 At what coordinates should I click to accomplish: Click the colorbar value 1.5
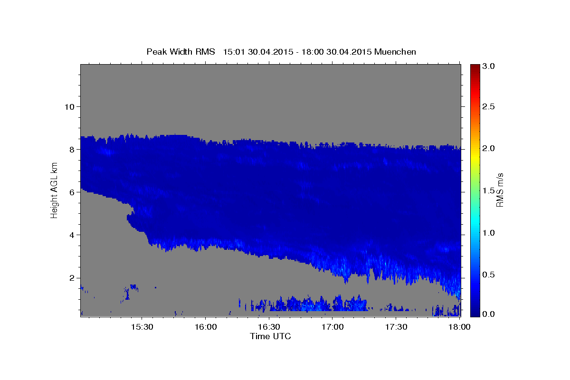click(489, 190)
